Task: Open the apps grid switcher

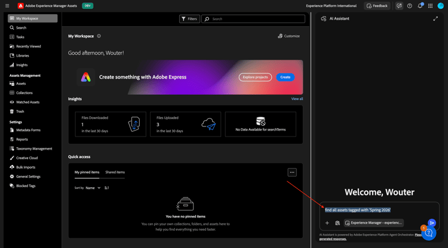Action: point(430,6)
